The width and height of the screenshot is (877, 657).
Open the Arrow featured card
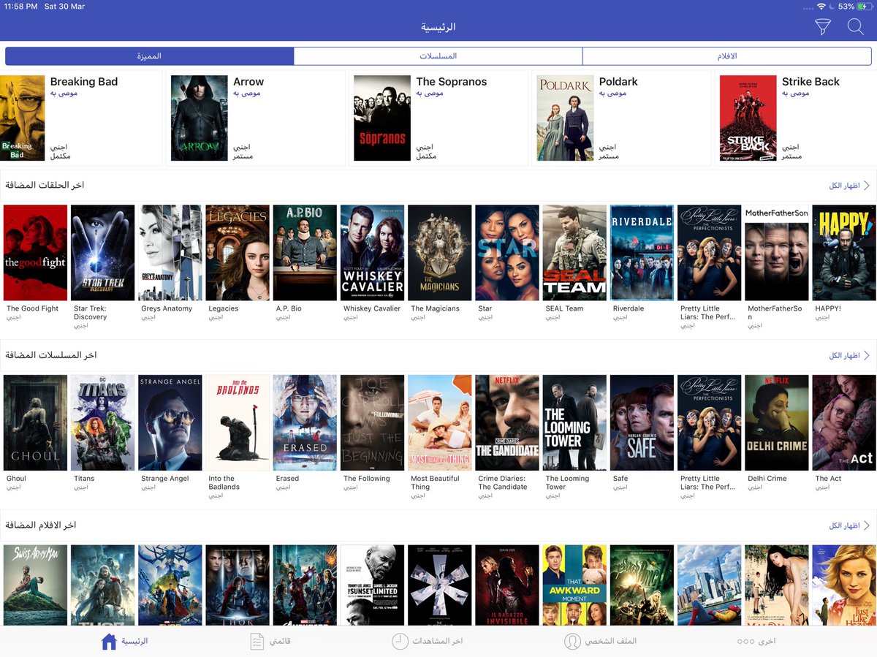[255, 118]
